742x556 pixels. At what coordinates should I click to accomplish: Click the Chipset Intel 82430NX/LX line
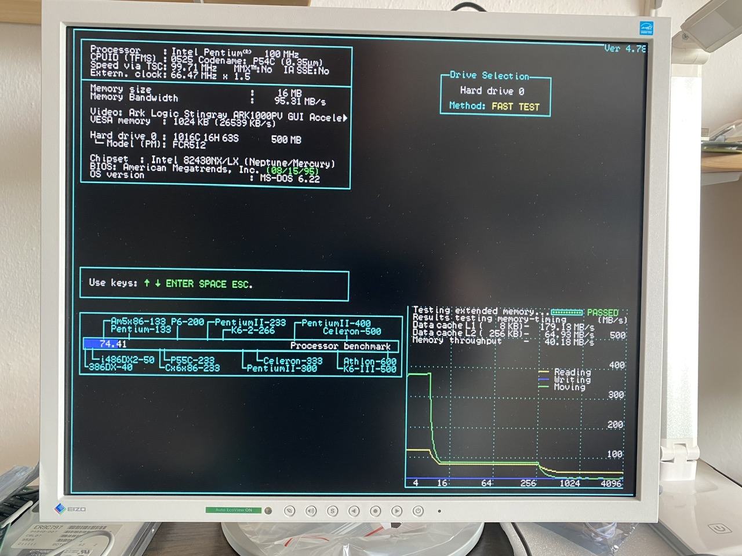pos(213,160)
